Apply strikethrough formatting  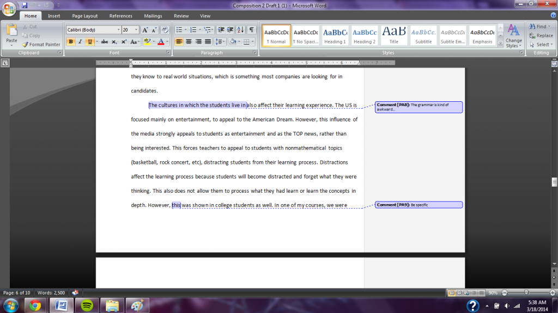click(x=106, y=42)
